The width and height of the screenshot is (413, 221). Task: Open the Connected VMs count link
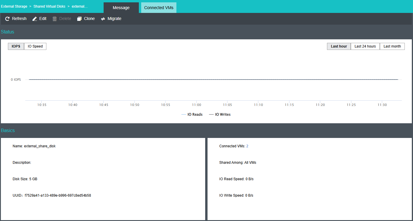click(247, 146)
